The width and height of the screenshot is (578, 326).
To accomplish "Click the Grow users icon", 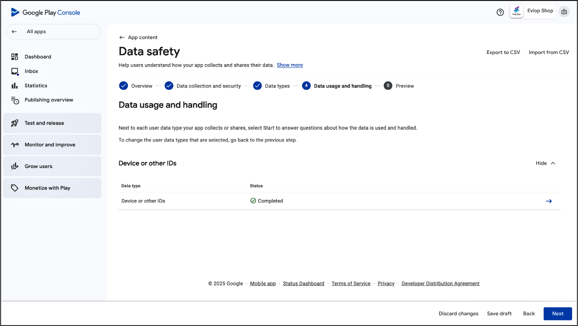I will click(x=15, y=166).
